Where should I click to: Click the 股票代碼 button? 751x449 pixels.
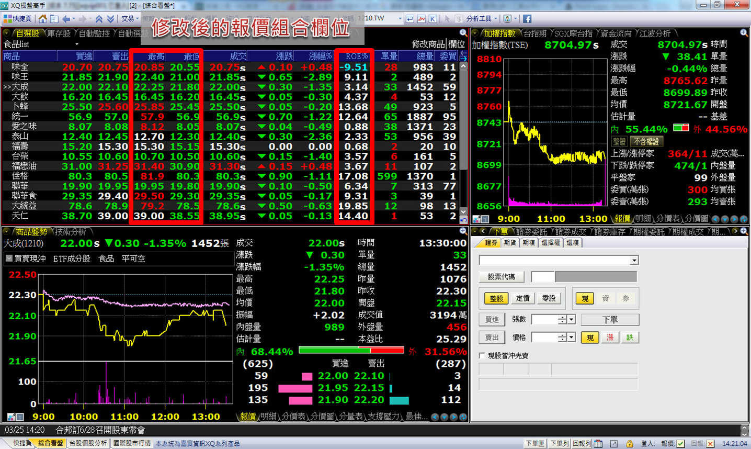(x=501, y=277)
